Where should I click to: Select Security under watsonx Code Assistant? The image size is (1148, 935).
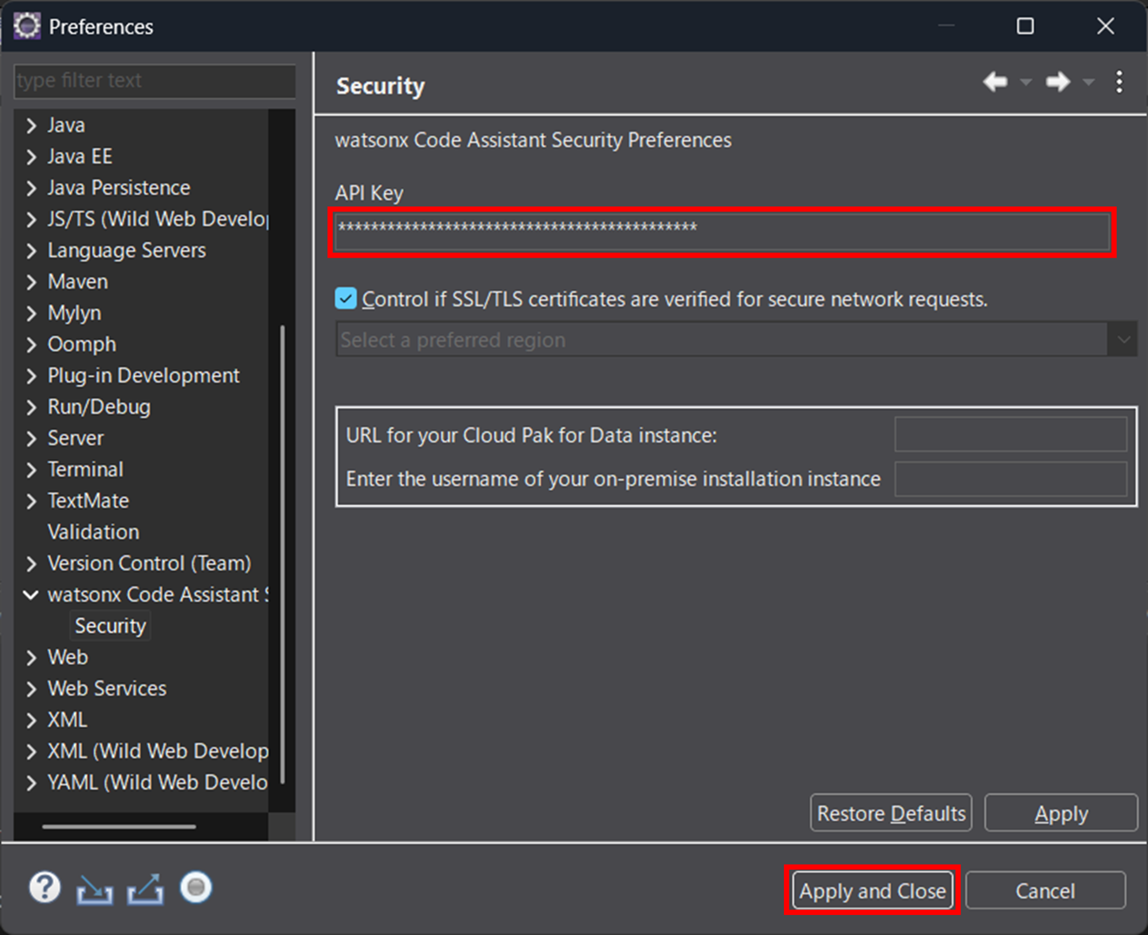(x=110, y=626)
